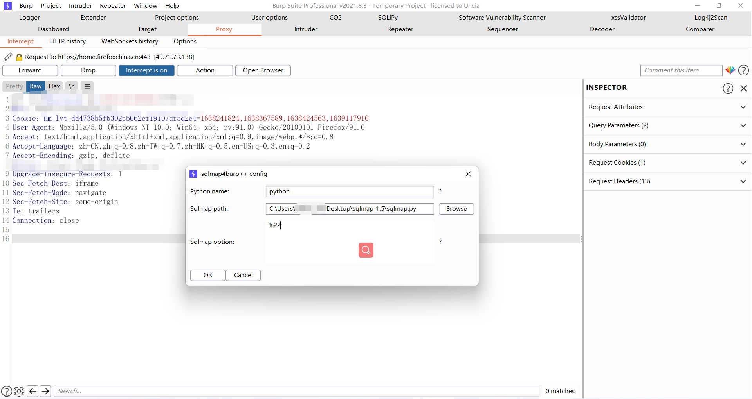This screenshot has height=399, width=752.
Task: Cancel the sqlmap4burp++ config dialog
Action: coord(243,275)
